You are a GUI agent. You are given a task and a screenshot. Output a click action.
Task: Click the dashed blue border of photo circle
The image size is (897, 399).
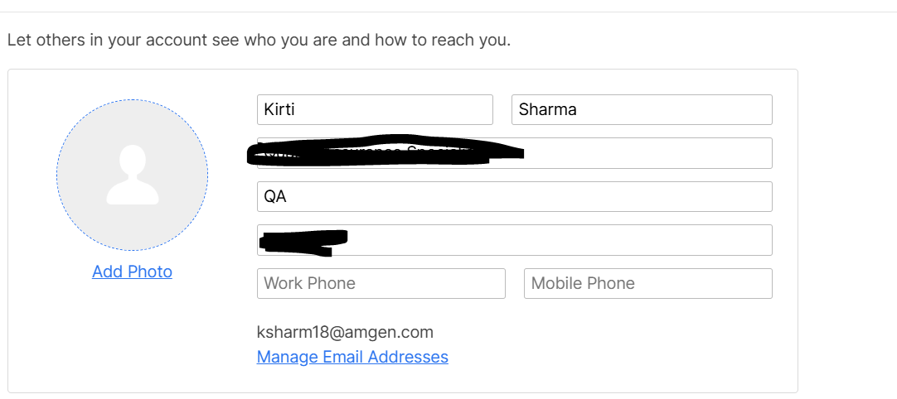(x=132, y=100)
